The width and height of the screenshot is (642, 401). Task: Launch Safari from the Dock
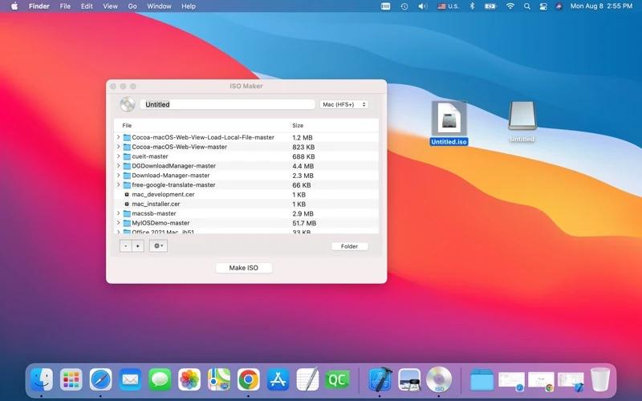tap(101, 379)
